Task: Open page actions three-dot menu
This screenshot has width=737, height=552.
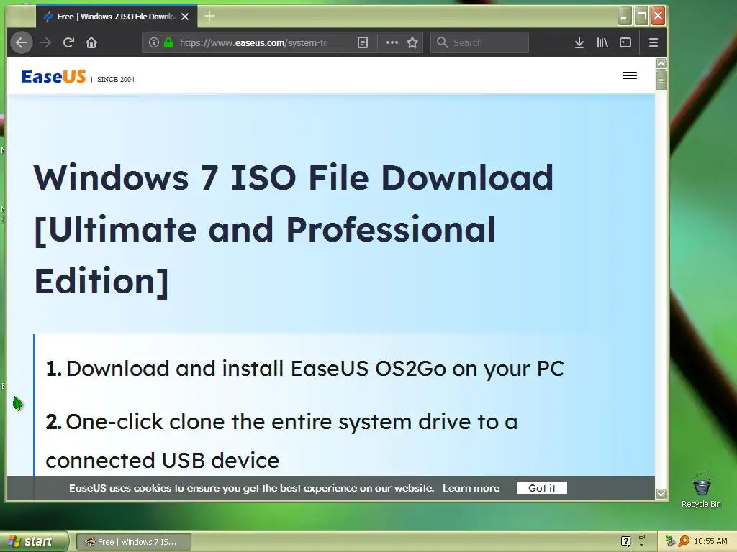Action: coord(392,42)
